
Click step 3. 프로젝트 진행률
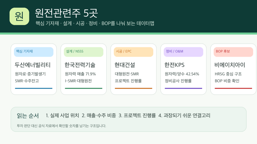(x=137, y=115)
